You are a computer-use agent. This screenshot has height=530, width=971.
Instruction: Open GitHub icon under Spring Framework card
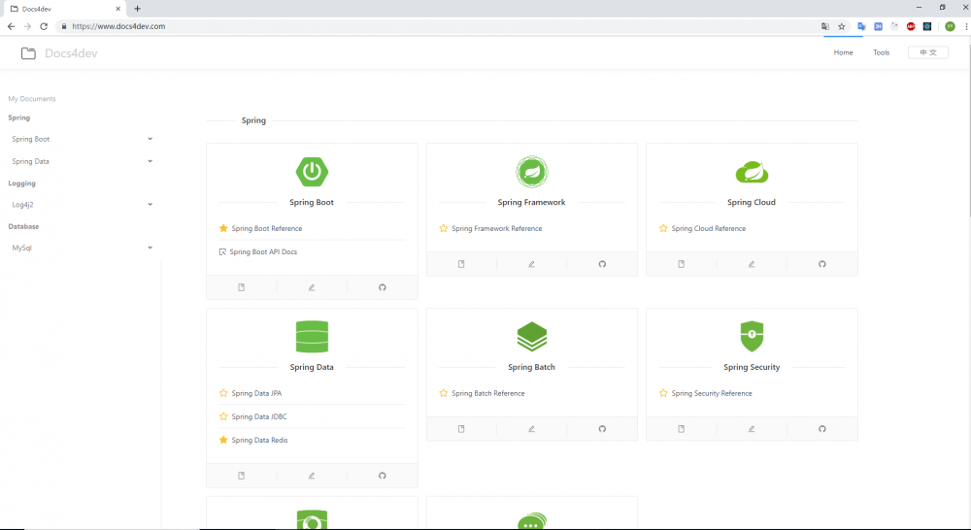(602, 264)
